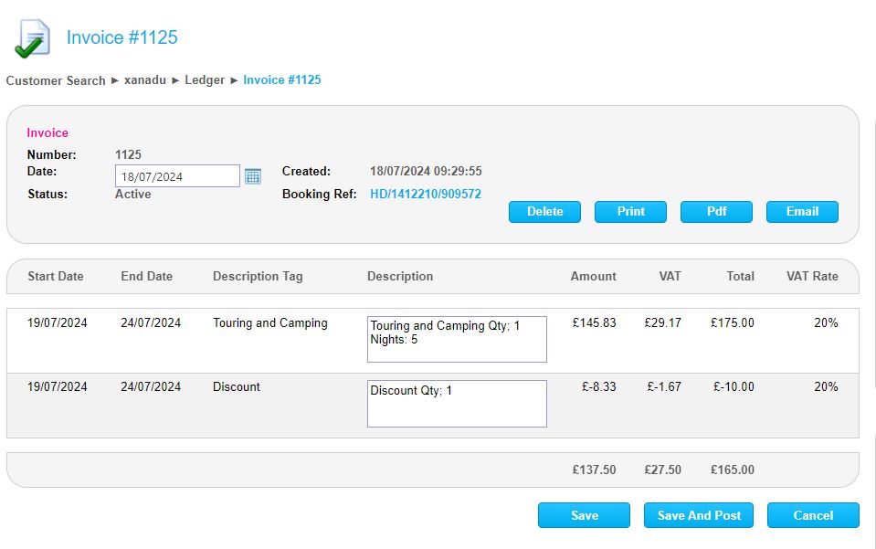Edit the Discount Qty description box
The width and height of the screenshot is (876, 549).
point(457,404)
